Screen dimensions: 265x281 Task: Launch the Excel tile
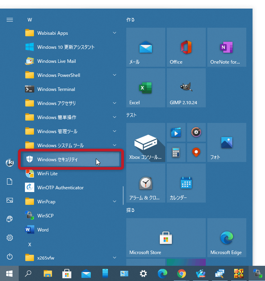click(x=146, y=88)
